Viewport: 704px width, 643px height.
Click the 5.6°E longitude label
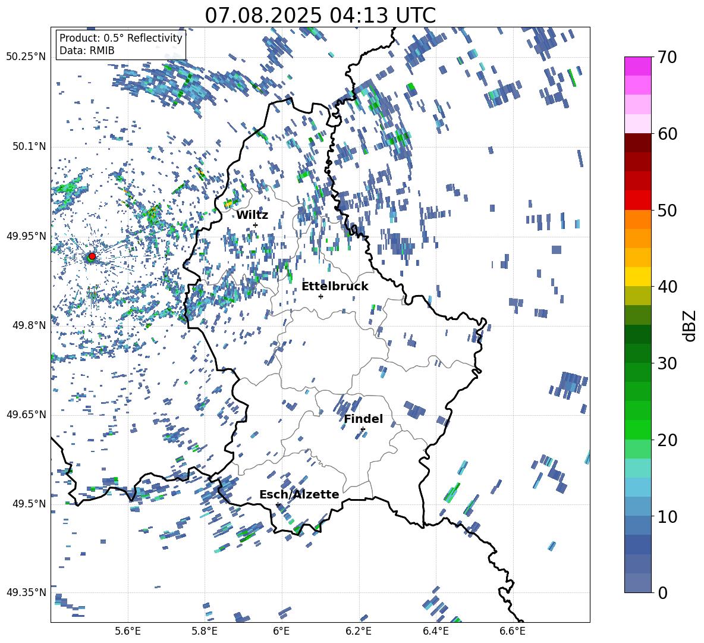(x=128, y=631)
